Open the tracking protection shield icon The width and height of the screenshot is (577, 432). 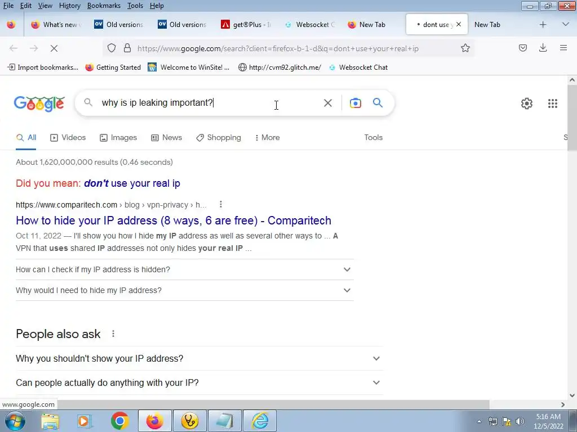click(112, 48)
